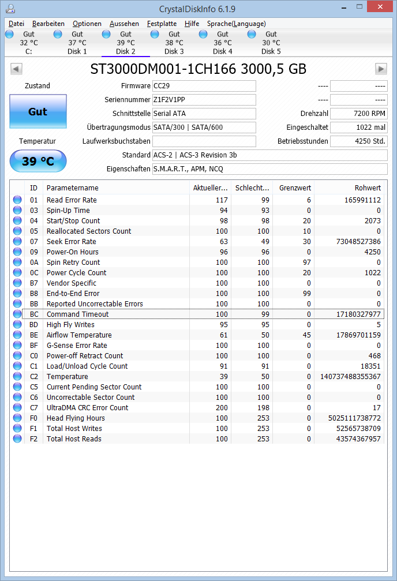Click the Standard field ACS-2
Viewport: 397px width, 581px height.
click(270, 155)
